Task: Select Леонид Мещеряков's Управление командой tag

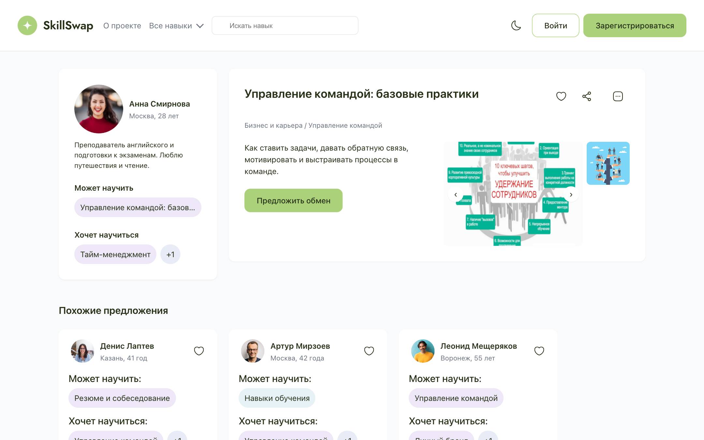Action: (x=456, y=398)
